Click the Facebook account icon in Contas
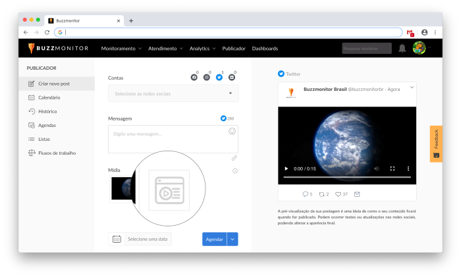Viewport: 461px width, 277px height. pos(194,77)
